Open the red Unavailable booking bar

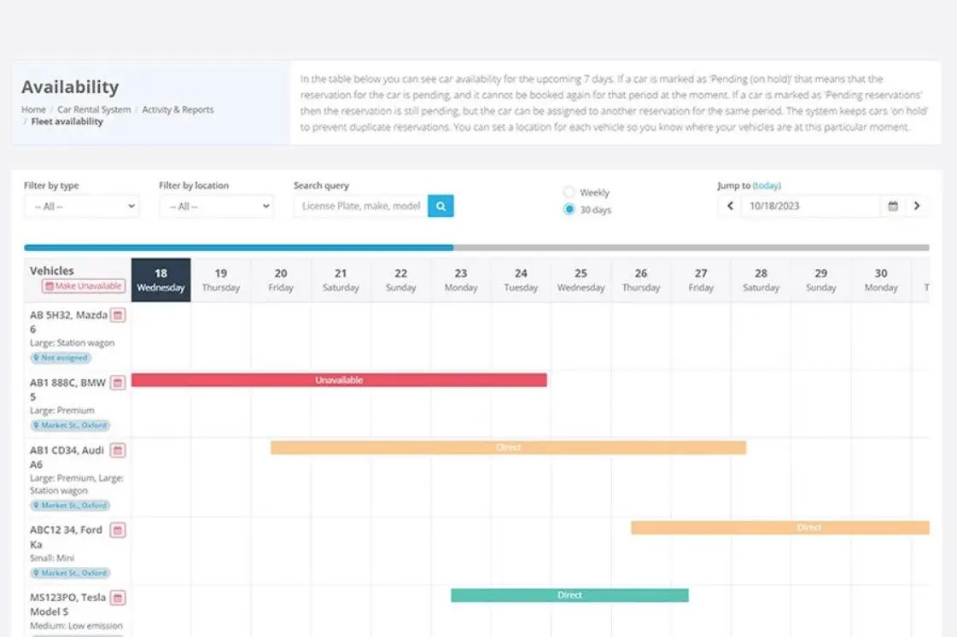(x=339, y=380)
